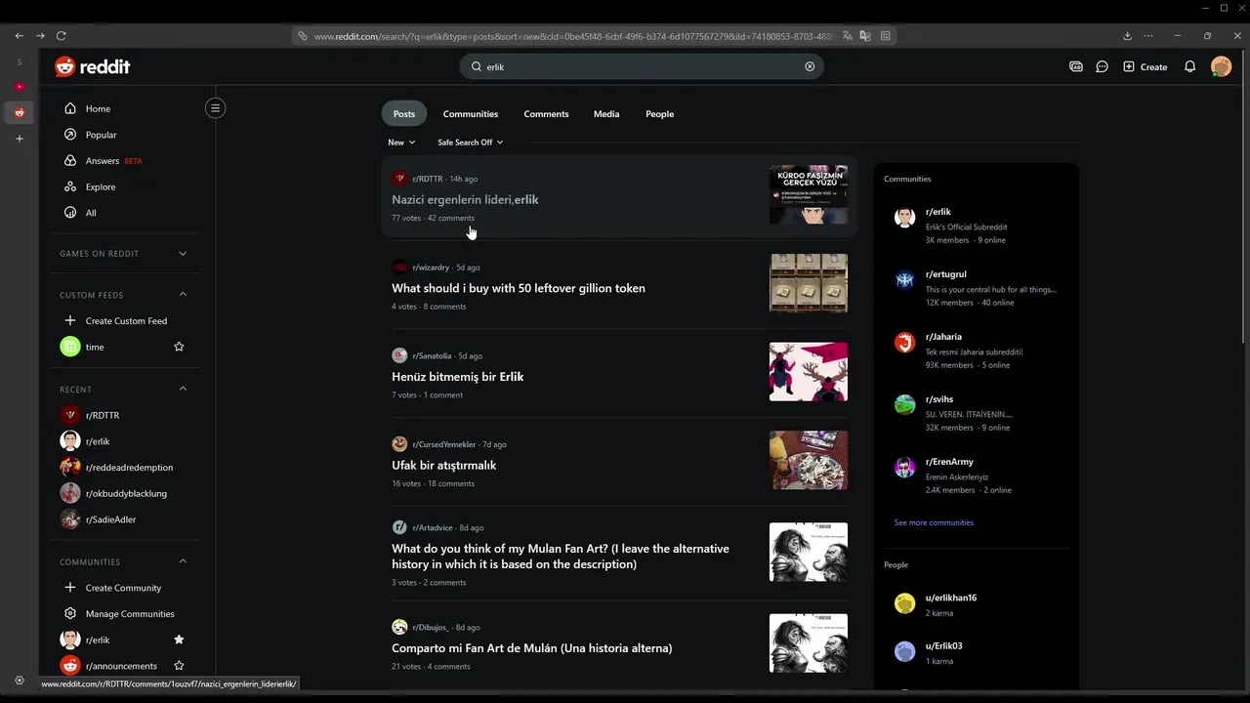The image size is (1250, 703).
Task: Open r/SadieAdler in the Recent list
Action: (x=110, y=519)
